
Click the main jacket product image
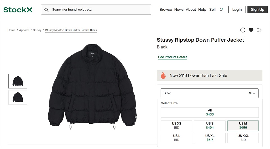point(92,87)
